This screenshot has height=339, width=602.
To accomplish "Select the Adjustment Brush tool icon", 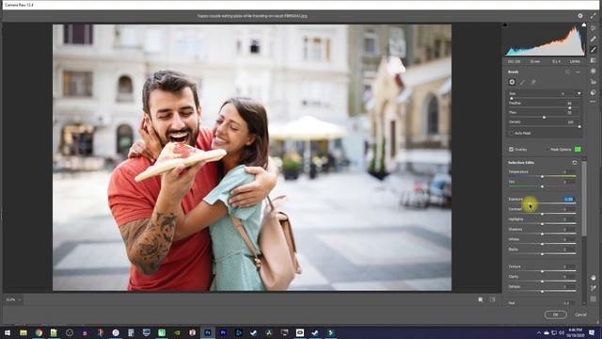I will point(594,50).
